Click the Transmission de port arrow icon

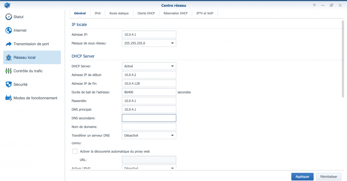point(9,44)
